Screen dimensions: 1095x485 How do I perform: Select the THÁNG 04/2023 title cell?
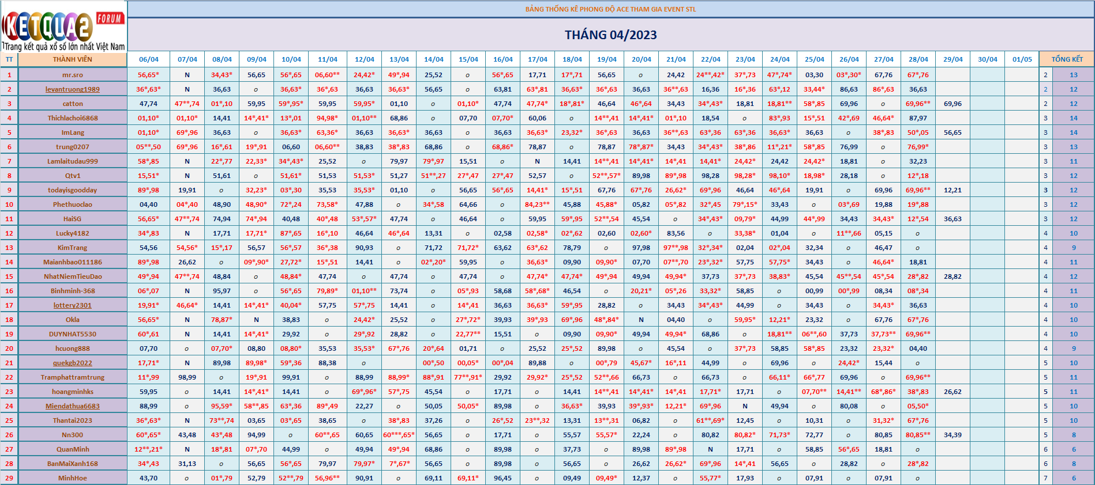[x=611, y=35]
